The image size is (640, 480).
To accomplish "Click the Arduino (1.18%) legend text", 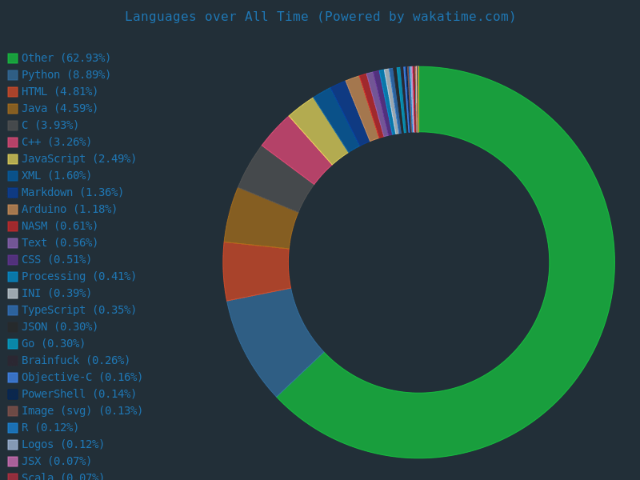I will pyautogui.click(x=69, y=210).
